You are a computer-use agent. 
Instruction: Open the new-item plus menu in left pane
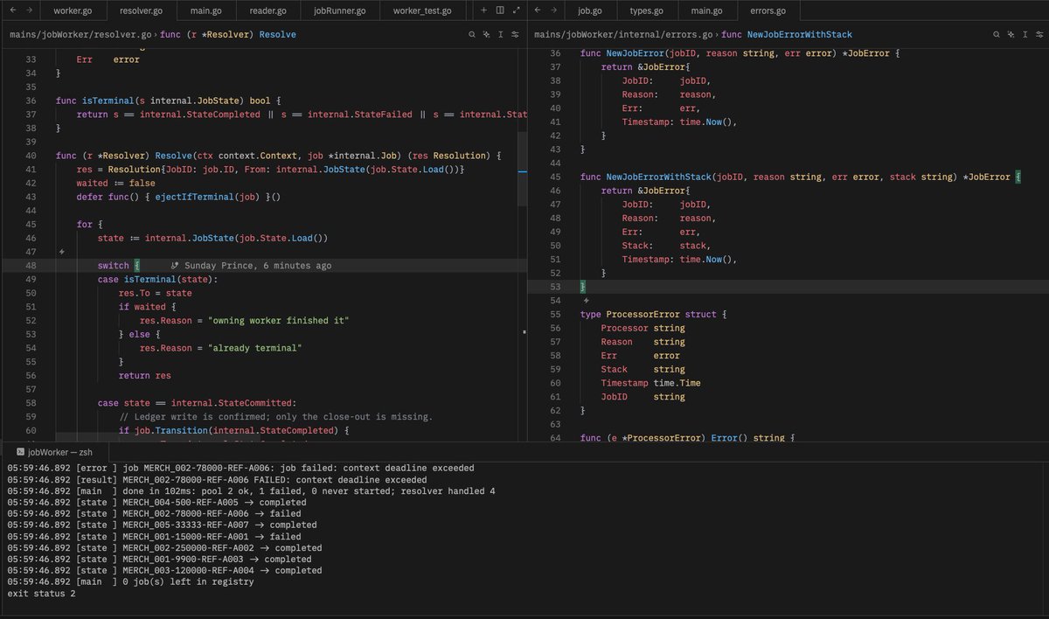pos(485,10)
